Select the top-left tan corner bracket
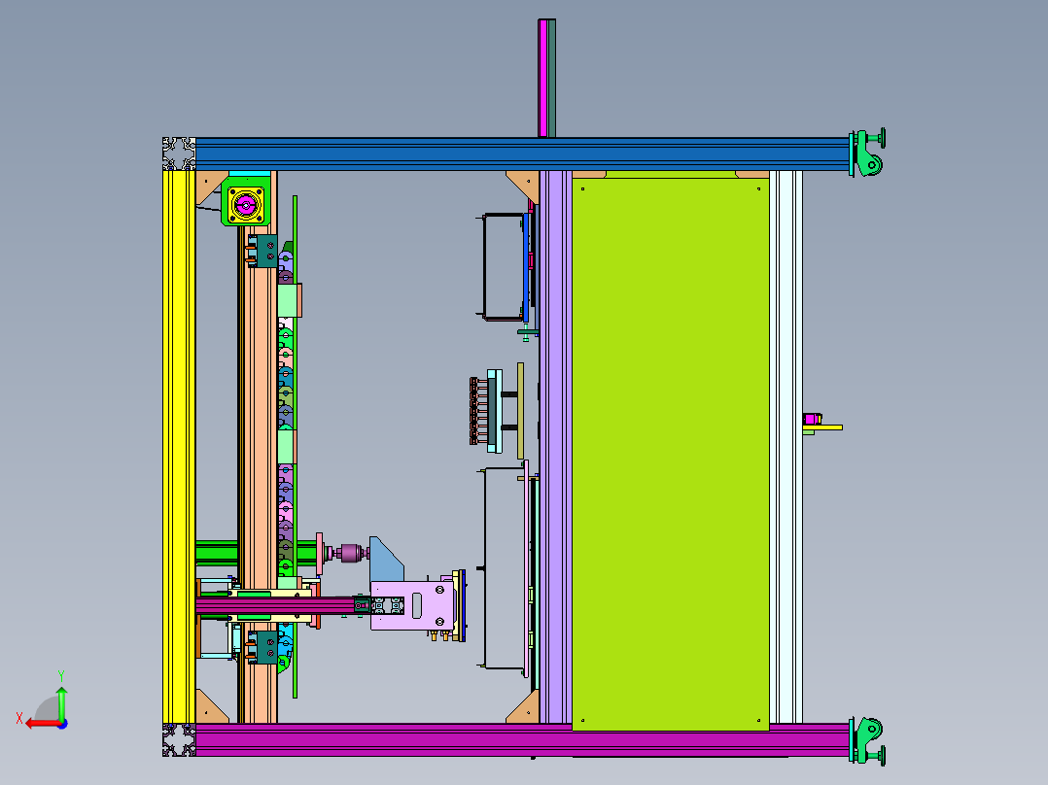 tap(208, 185)
